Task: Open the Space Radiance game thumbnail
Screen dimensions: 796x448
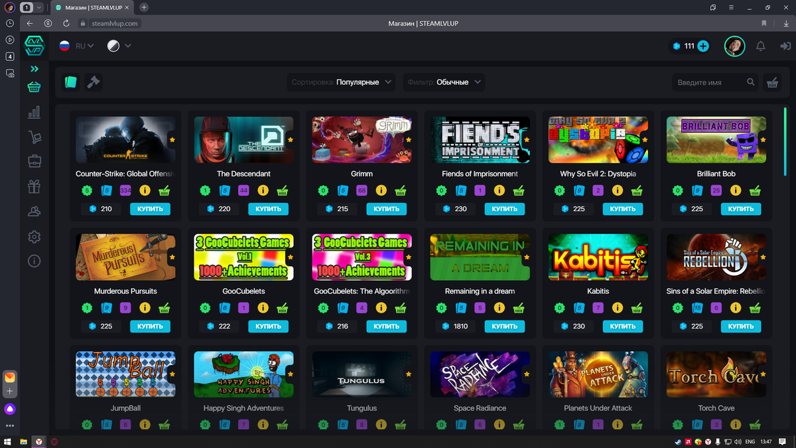Action: 480,374
